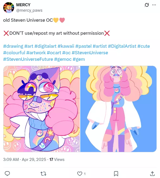The image size is (160, 178).
Task: Open the right full-body artwork image
Action: 119,109
